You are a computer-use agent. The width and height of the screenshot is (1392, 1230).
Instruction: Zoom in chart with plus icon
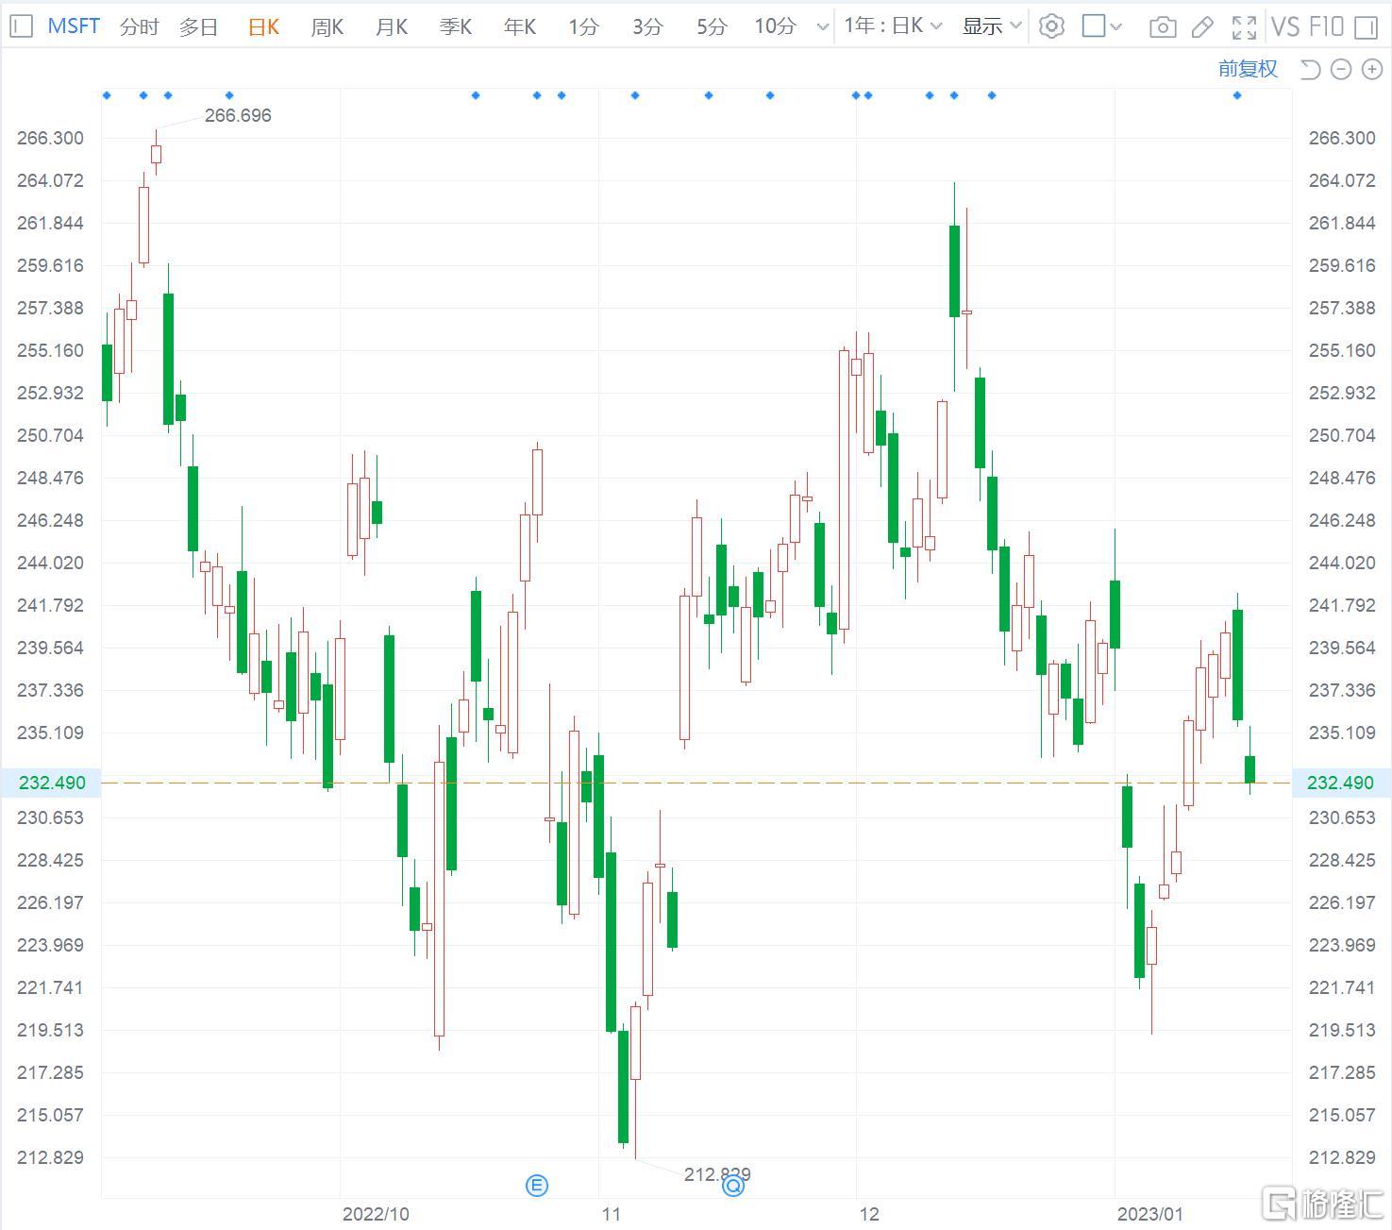coord(1371,69)
